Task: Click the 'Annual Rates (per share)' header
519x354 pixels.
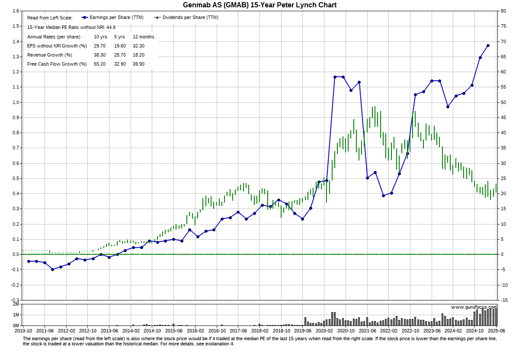Action: point(54,37)
